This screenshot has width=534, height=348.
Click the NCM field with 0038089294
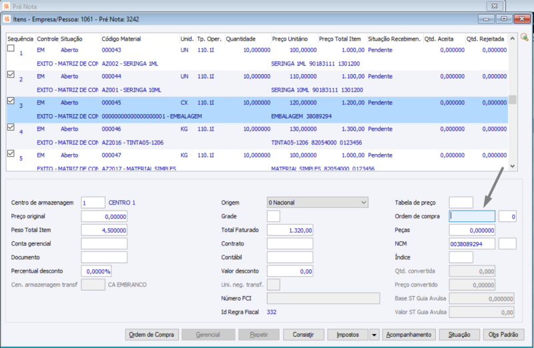(x=472, y=243)
